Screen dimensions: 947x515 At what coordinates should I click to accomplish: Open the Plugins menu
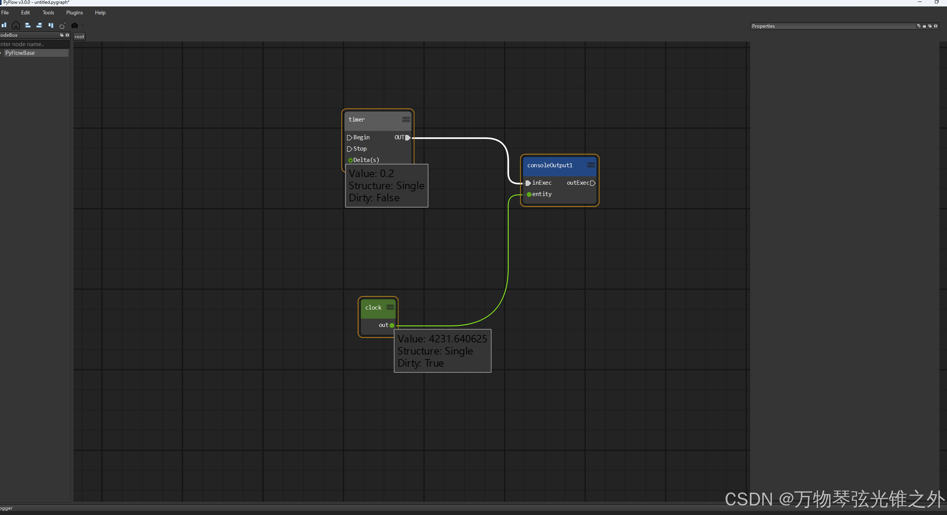[74, 12]
